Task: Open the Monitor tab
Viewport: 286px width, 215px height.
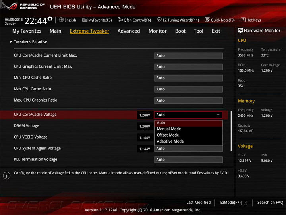Action: 158,31
